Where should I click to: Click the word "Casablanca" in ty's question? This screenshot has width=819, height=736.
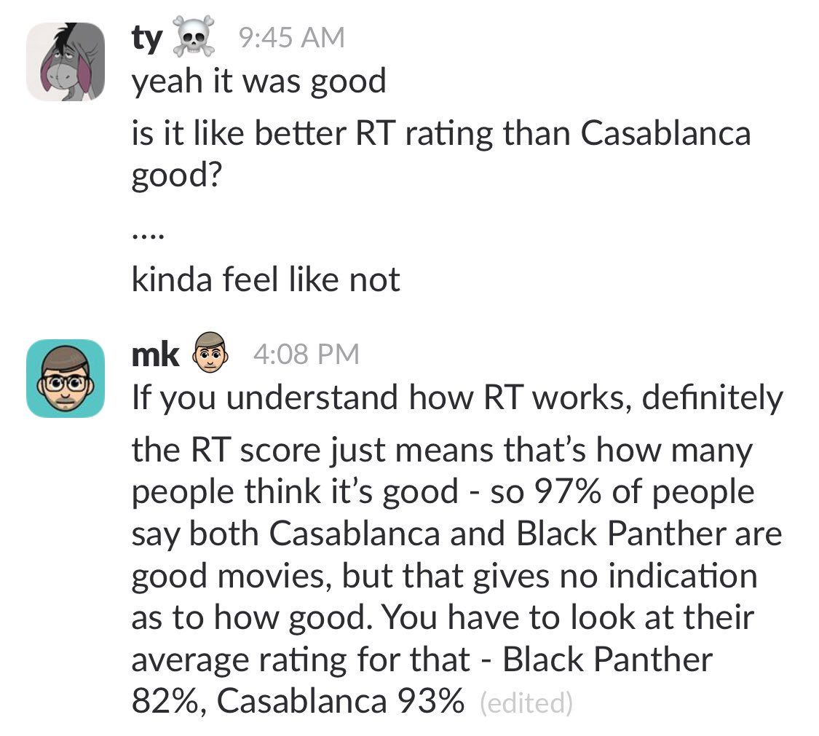pyautogui.click(x=665, y=132)
